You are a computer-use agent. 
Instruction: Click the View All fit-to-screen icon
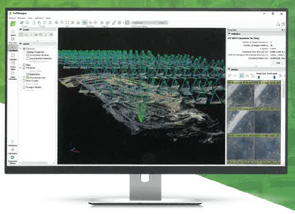point(67,23)
